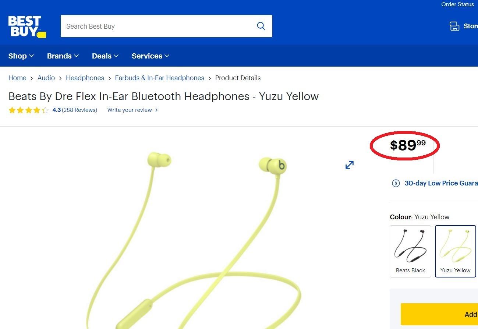Click the Stores icon in header

pyautogui.click(x=454, y=26)
